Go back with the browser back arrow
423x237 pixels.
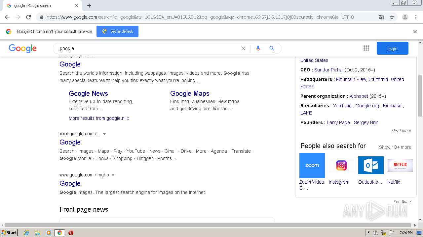[x=7, y=17]
